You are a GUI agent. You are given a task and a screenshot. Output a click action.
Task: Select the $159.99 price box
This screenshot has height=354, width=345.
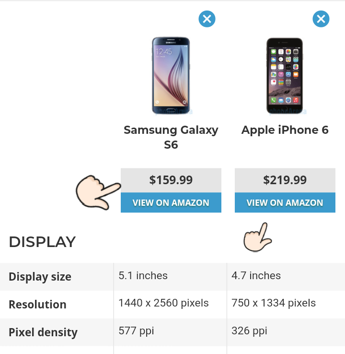coord(171,180)
